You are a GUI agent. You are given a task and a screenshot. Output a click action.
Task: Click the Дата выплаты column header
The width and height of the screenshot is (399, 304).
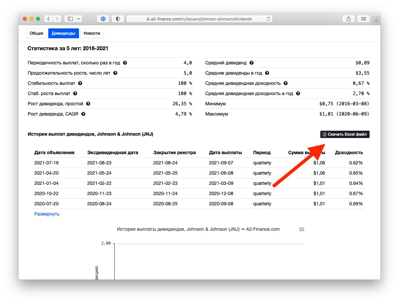pos(225,152)
